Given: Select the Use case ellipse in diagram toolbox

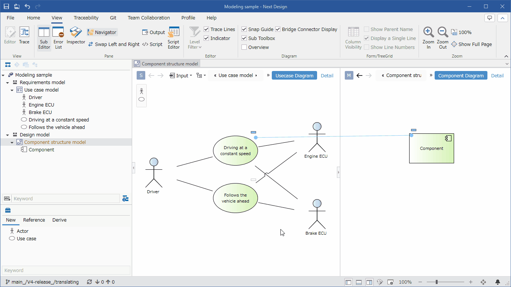Looking at the screenshot, I should coord(142,99).
